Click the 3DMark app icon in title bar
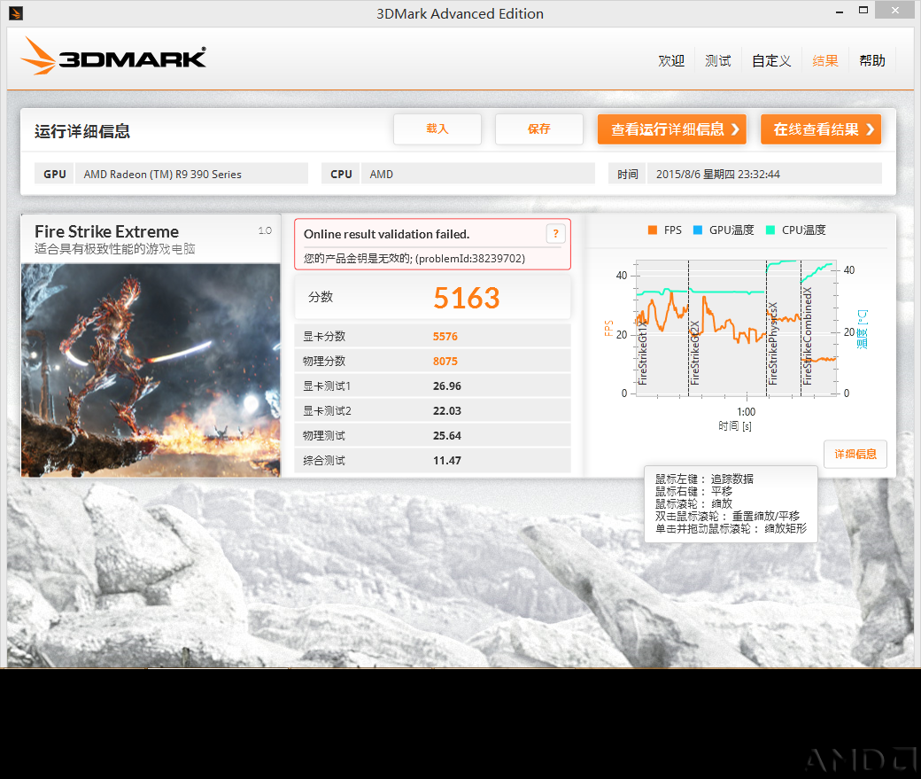The image size is (921, 779). pyautogui.click(x=16, y=13)
